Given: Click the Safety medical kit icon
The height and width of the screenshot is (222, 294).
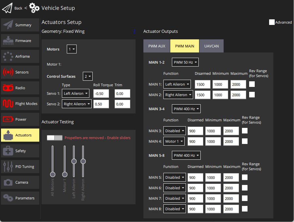Looking at the screenshot, I should pos(8,151).
